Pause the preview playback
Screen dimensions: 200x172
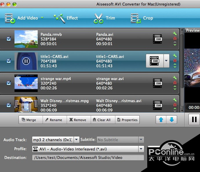coord(194,119)
